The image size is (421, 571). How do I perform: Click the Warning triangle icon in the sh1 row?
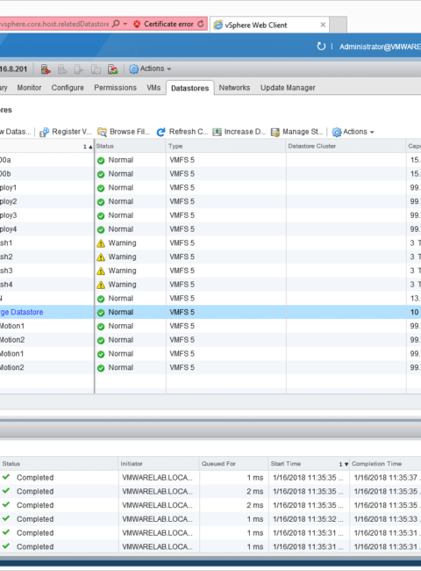(101, 243)
